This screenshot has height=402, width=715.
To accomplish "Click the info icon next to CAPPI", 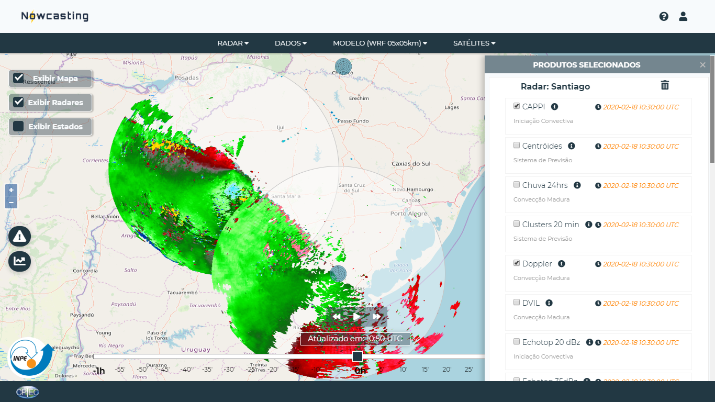I will [555, 107].
